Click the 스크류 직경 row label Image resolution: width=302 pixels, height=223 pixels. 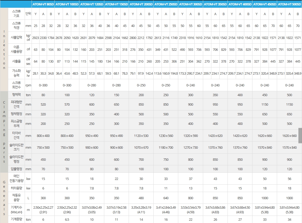(16, 25)
